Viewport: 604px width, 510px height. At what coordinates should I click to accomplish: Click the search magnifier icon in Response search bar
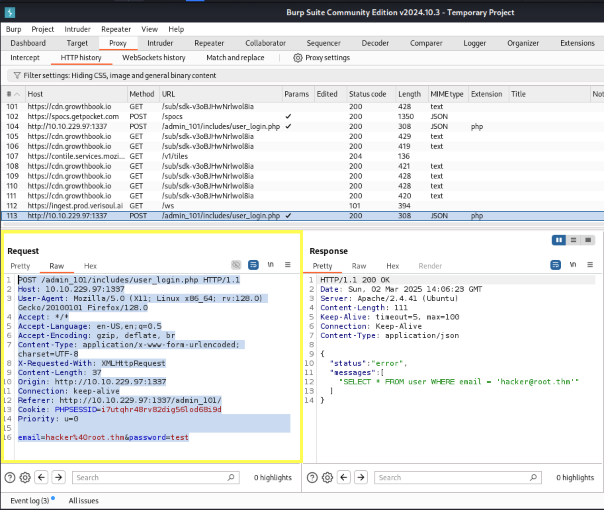point(533,477)
